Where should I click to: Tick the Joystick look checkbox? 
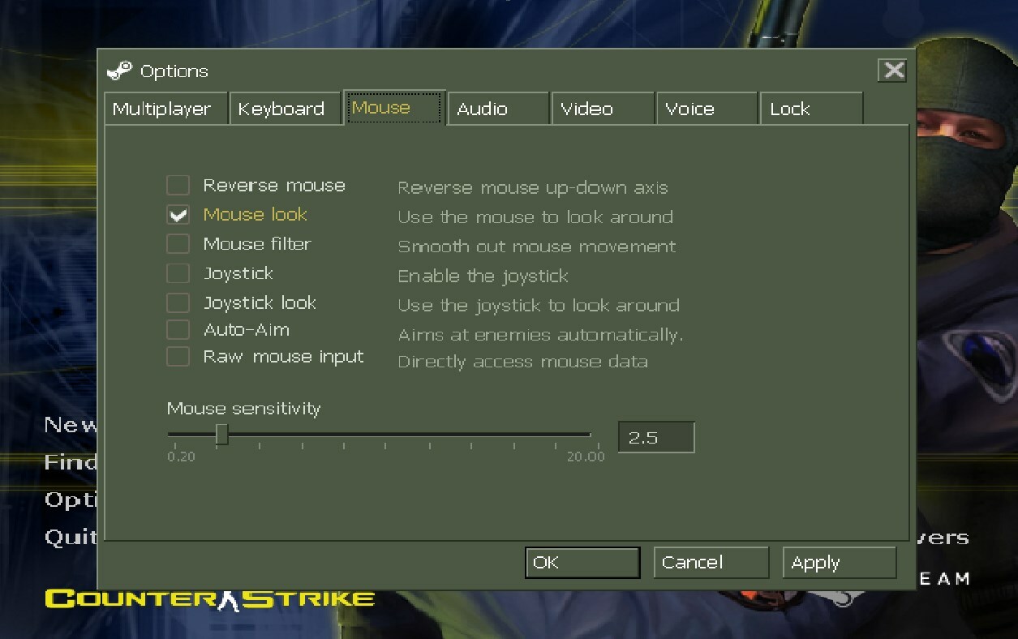(178, 302)
